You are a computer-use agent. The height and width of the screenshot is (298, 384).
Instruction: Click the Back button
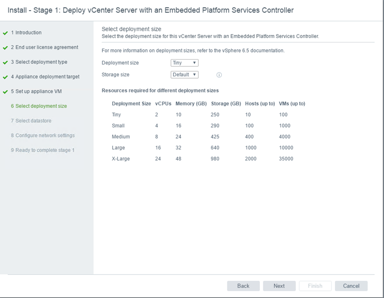coord(243,286)
